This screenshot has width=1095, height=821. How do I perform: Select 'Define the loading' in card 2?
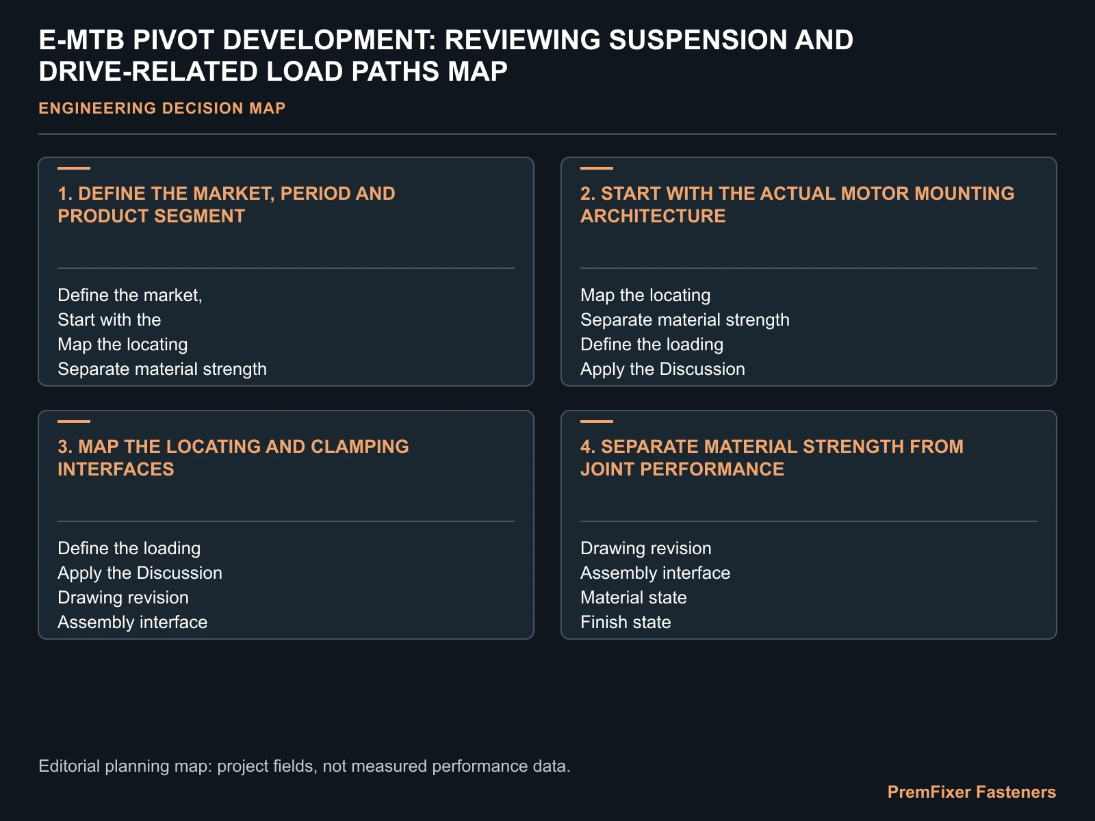(x=652, y=344)
